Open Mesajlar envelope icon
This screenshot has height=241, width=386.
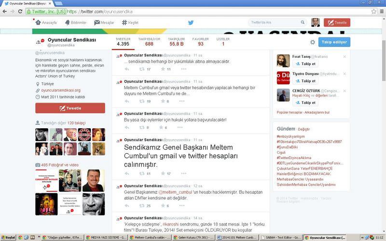click(97, 22)
